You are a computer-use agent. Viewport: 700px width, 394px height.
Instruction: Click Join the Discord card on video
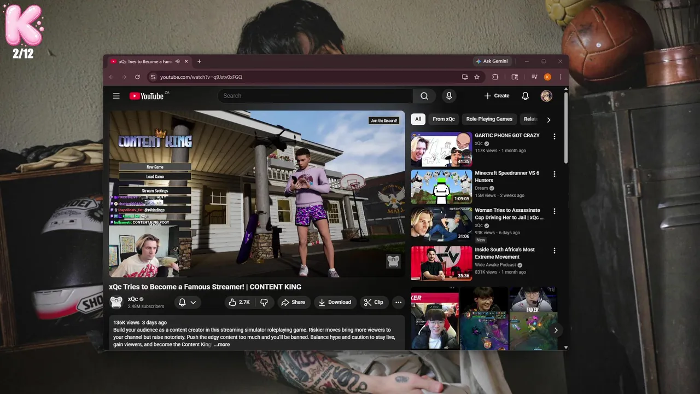coord(384,120)
